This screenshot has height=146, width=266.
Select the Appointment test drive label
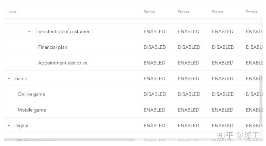63,63
